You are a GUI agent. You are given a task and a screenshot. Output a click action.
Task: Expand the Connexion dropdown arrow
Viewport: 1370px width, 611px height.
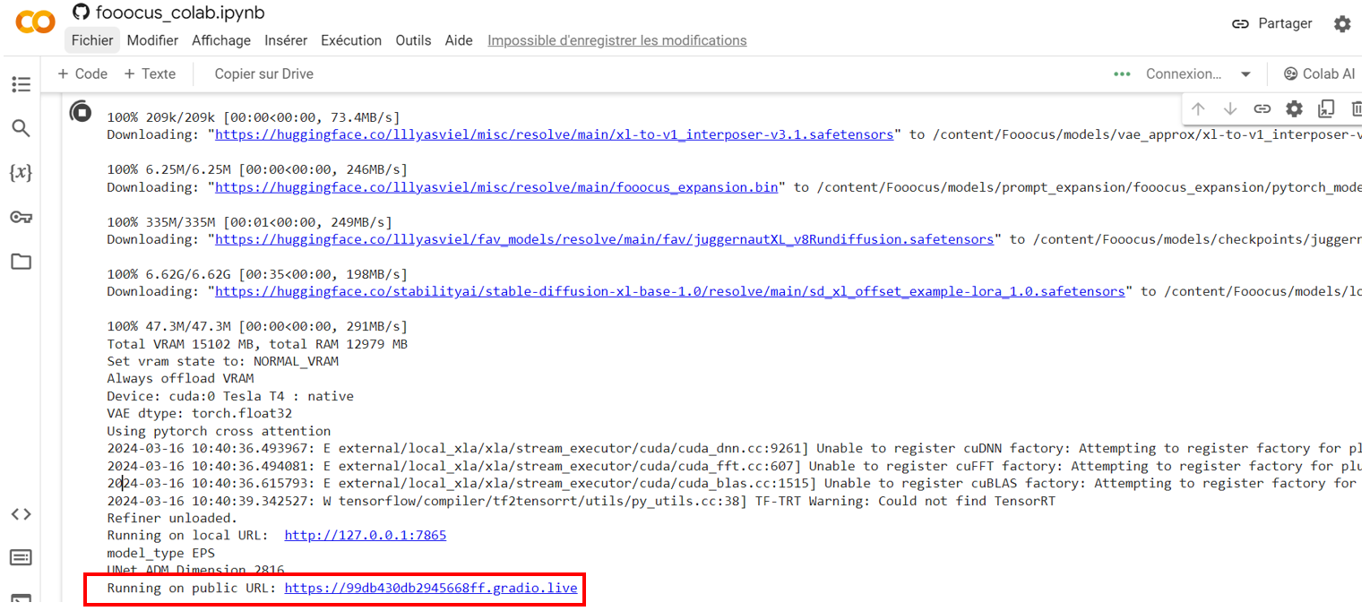click(1245, 74)
